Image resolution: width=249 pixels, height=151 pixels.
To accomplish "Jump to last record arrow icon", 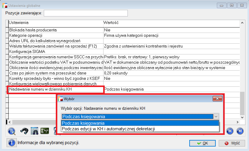I will point(240,131).
